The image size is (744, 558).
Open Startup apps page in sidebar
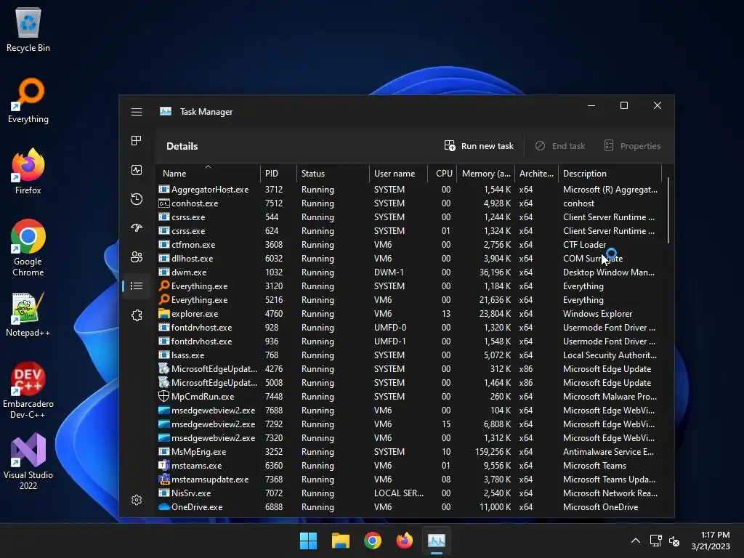[137, 227]
